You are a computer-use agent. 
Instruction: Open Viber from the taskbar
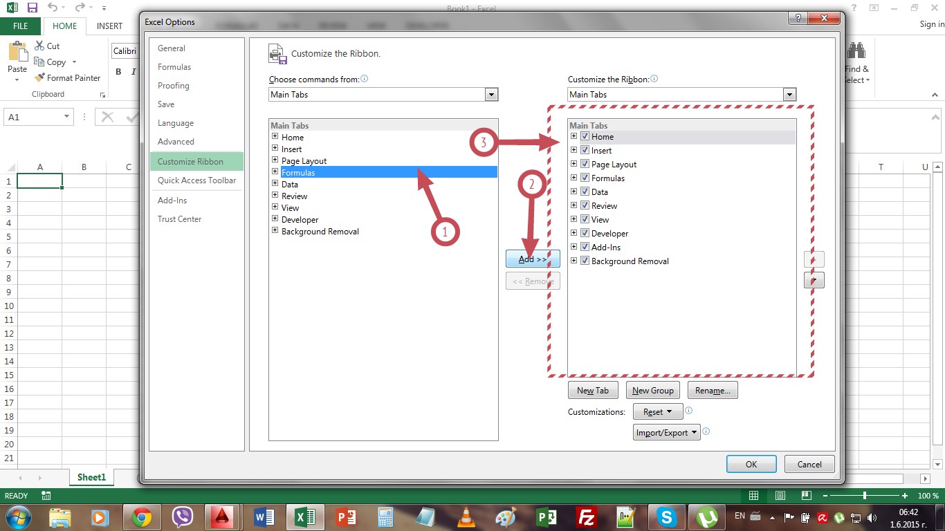pyautogui.click(x=182, y=516)
